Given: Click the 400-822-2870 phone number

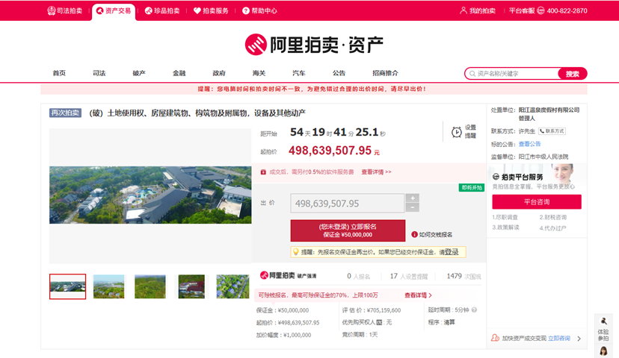Looking at the screenshot, I should click(x=567, y=10).
